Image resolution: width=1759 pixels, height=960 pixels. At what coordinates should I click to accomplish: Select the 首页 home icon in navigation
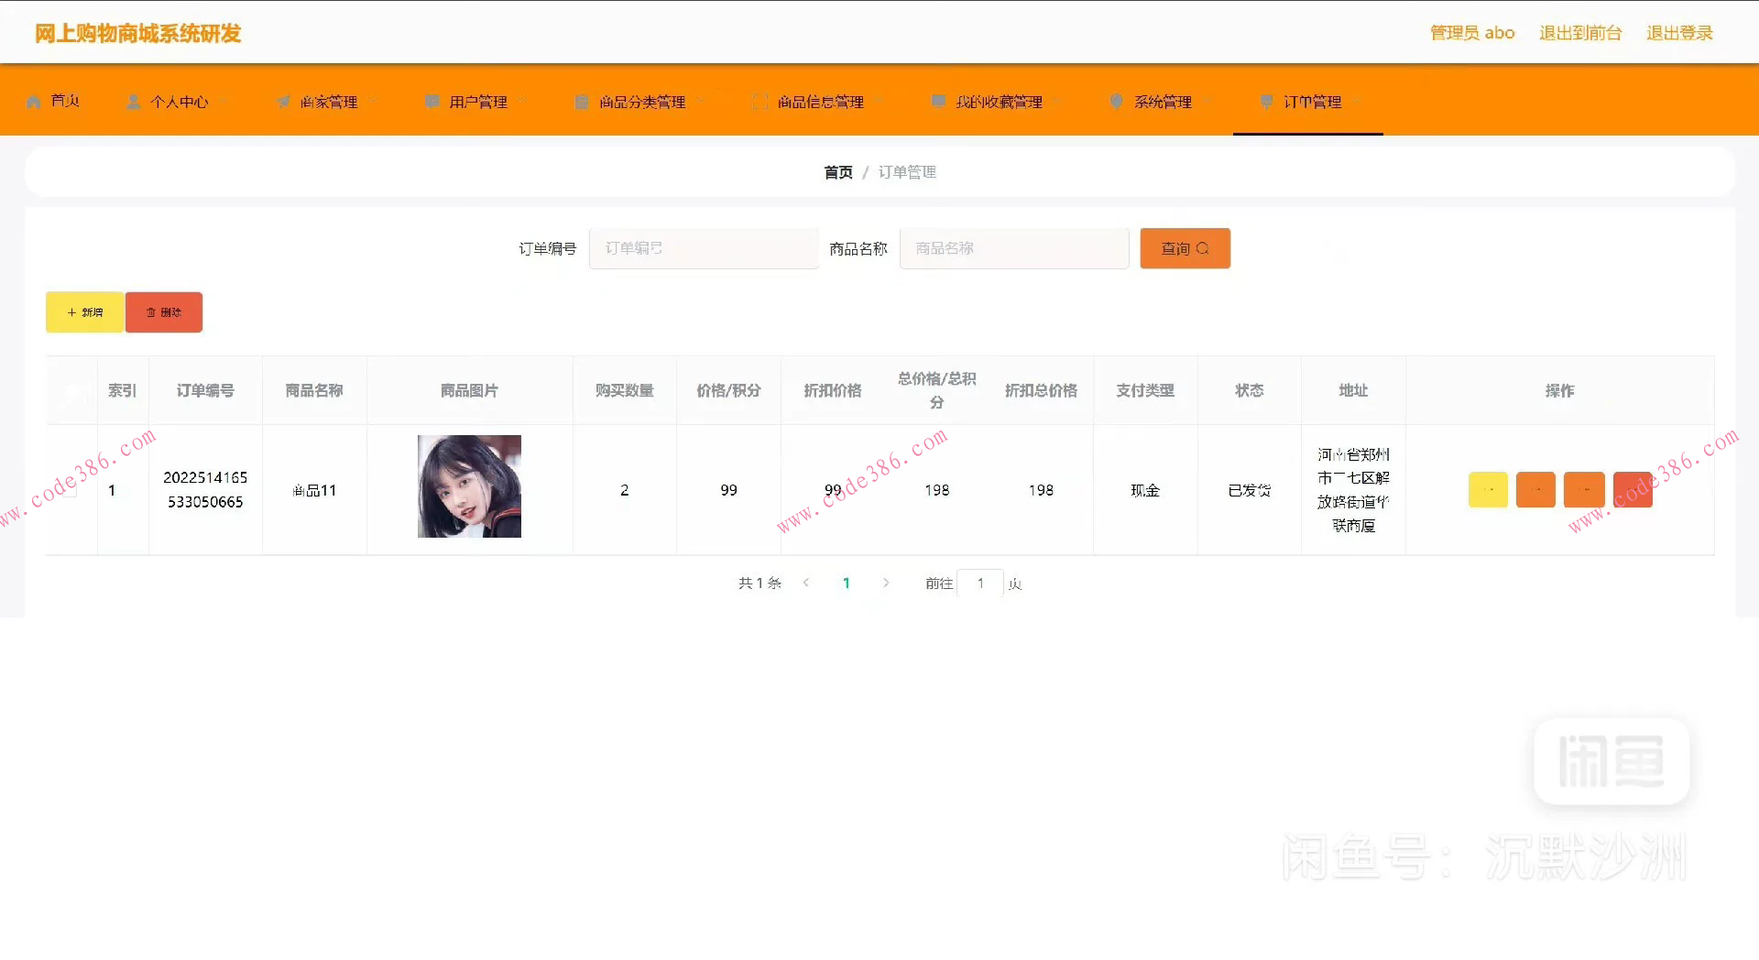[33, 101]
